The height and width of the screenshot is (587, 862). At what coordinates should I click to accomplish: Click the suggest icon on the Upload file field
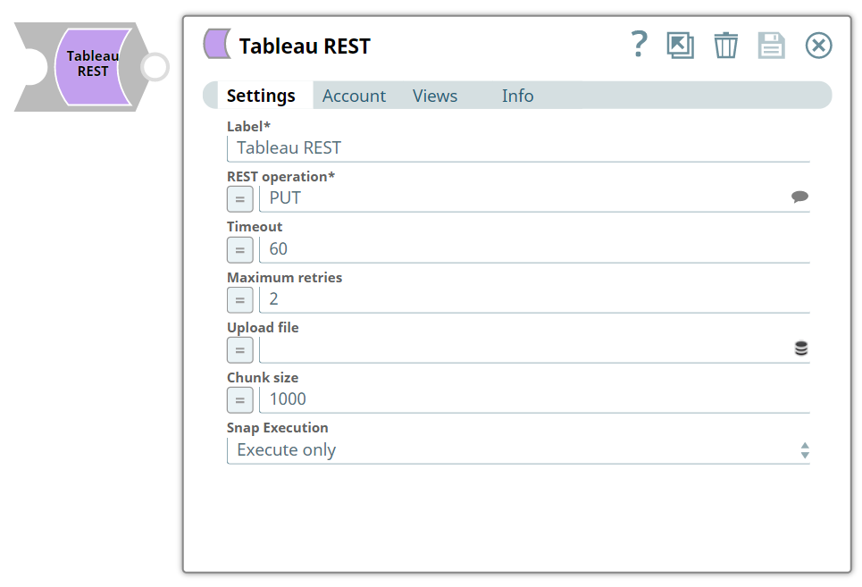coord(800,348)
